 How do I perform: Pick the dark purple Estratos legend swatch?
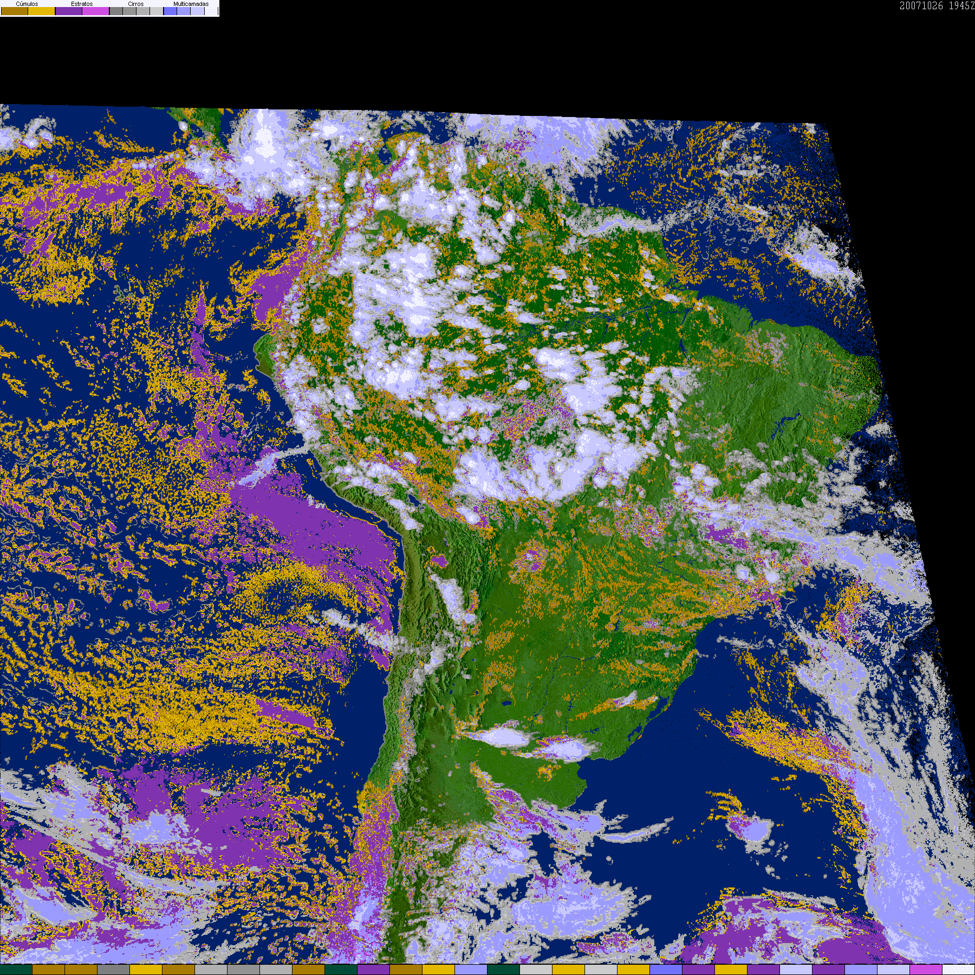pyautogui.click(x=69, y=11)
